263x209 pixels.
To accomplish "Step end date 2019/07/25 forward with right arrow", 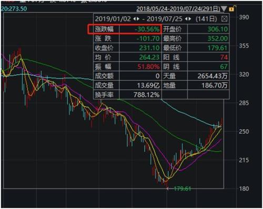I will 190,19.
